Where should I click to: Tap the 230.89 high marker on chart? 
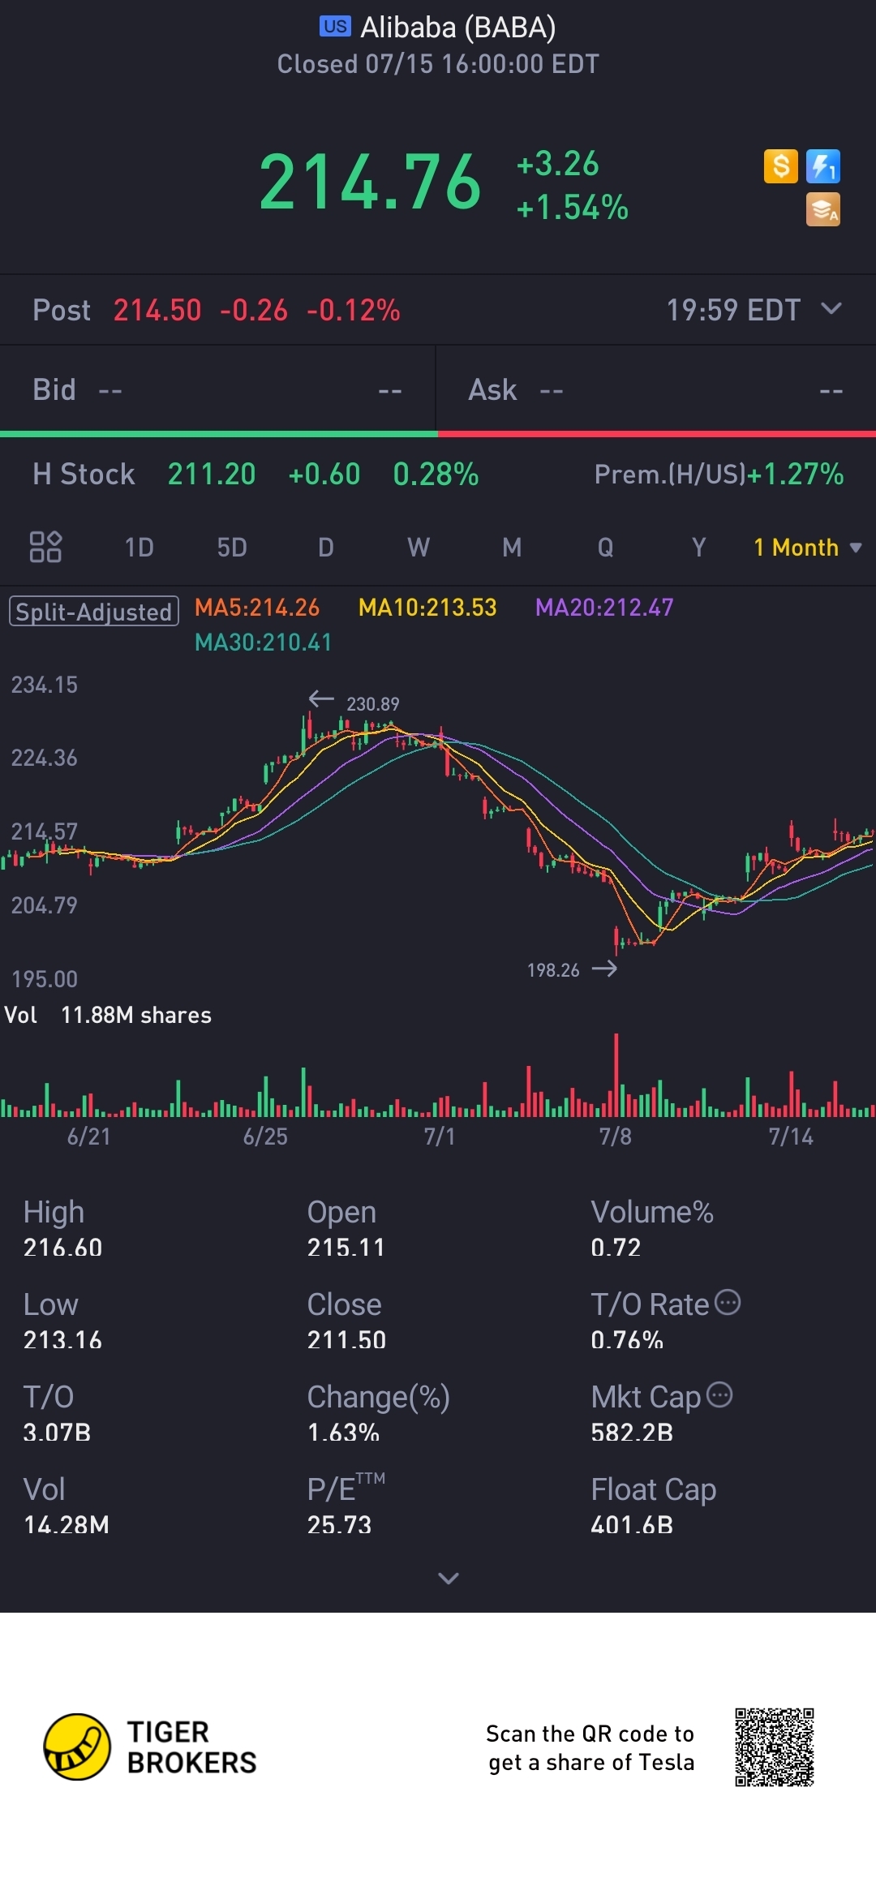[x=373, y=703]
